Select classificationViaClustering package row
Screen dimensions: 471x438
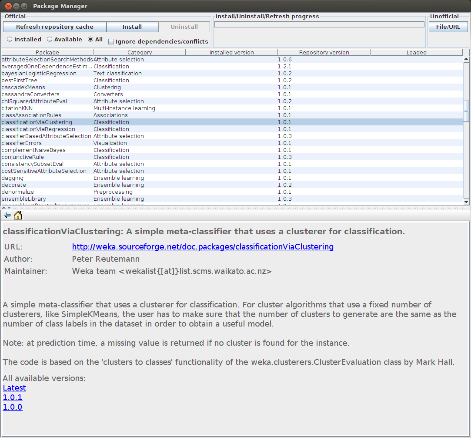pyautogui.click(x=232, y=122)
